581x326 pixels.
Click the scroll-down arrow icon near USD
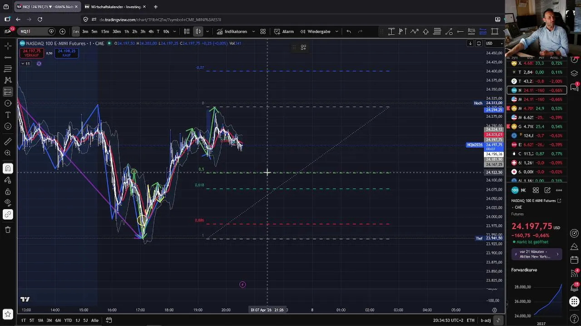(x=470, y=43)
